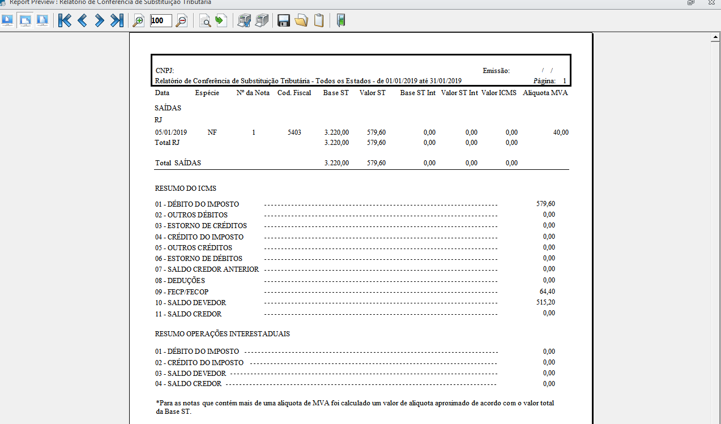Image resolution: width=721 pixels, height=424 pixels.
Task: Click the MVA footnote starting with *Para as notas
Action: pyautogui.click(x=355, y=408)
